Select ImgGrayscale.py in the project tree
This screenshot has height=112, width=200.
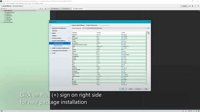point(10,12)
